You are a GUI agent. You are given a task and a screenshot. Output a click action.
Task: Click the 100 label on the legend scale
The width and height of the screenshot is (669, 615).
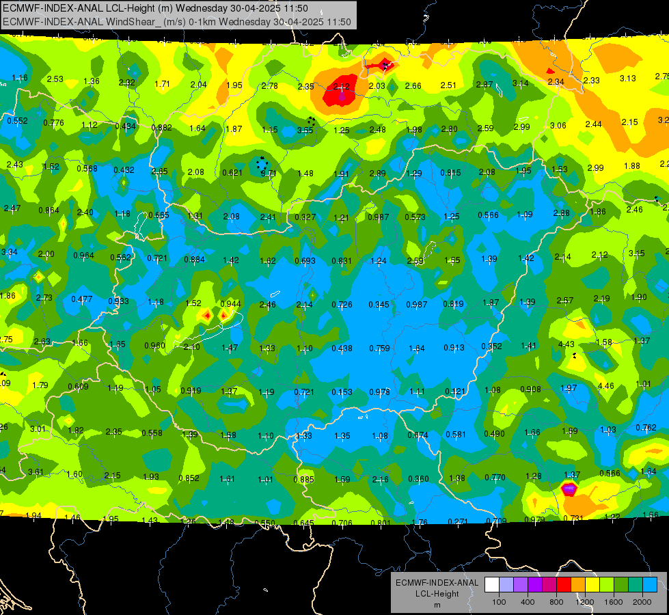click(499, 602)
